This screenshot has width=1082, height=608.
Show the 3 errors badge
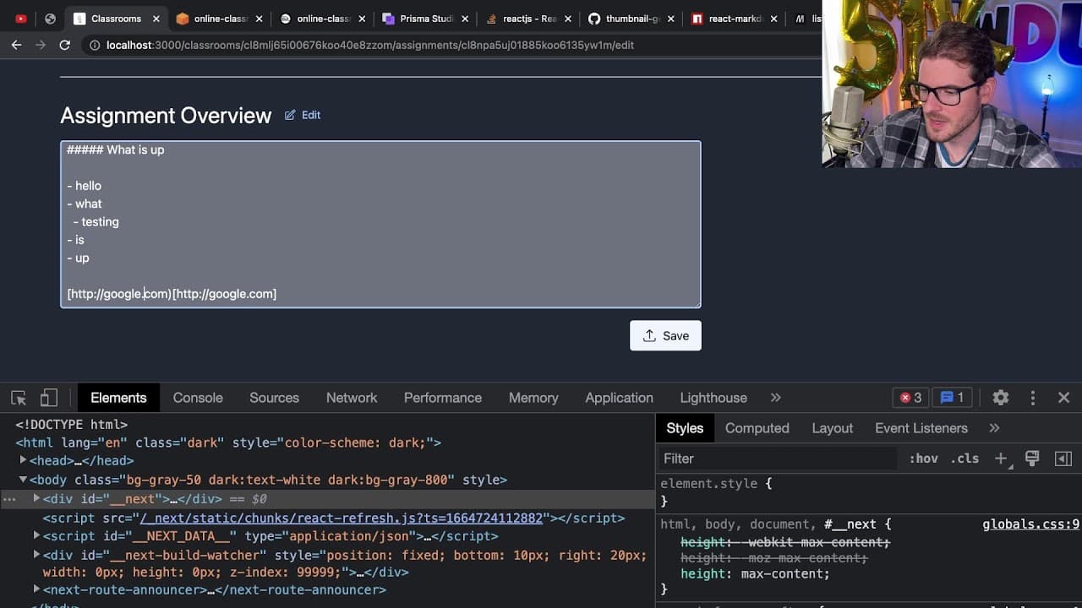pyautogui.click(x=910, y=398)
